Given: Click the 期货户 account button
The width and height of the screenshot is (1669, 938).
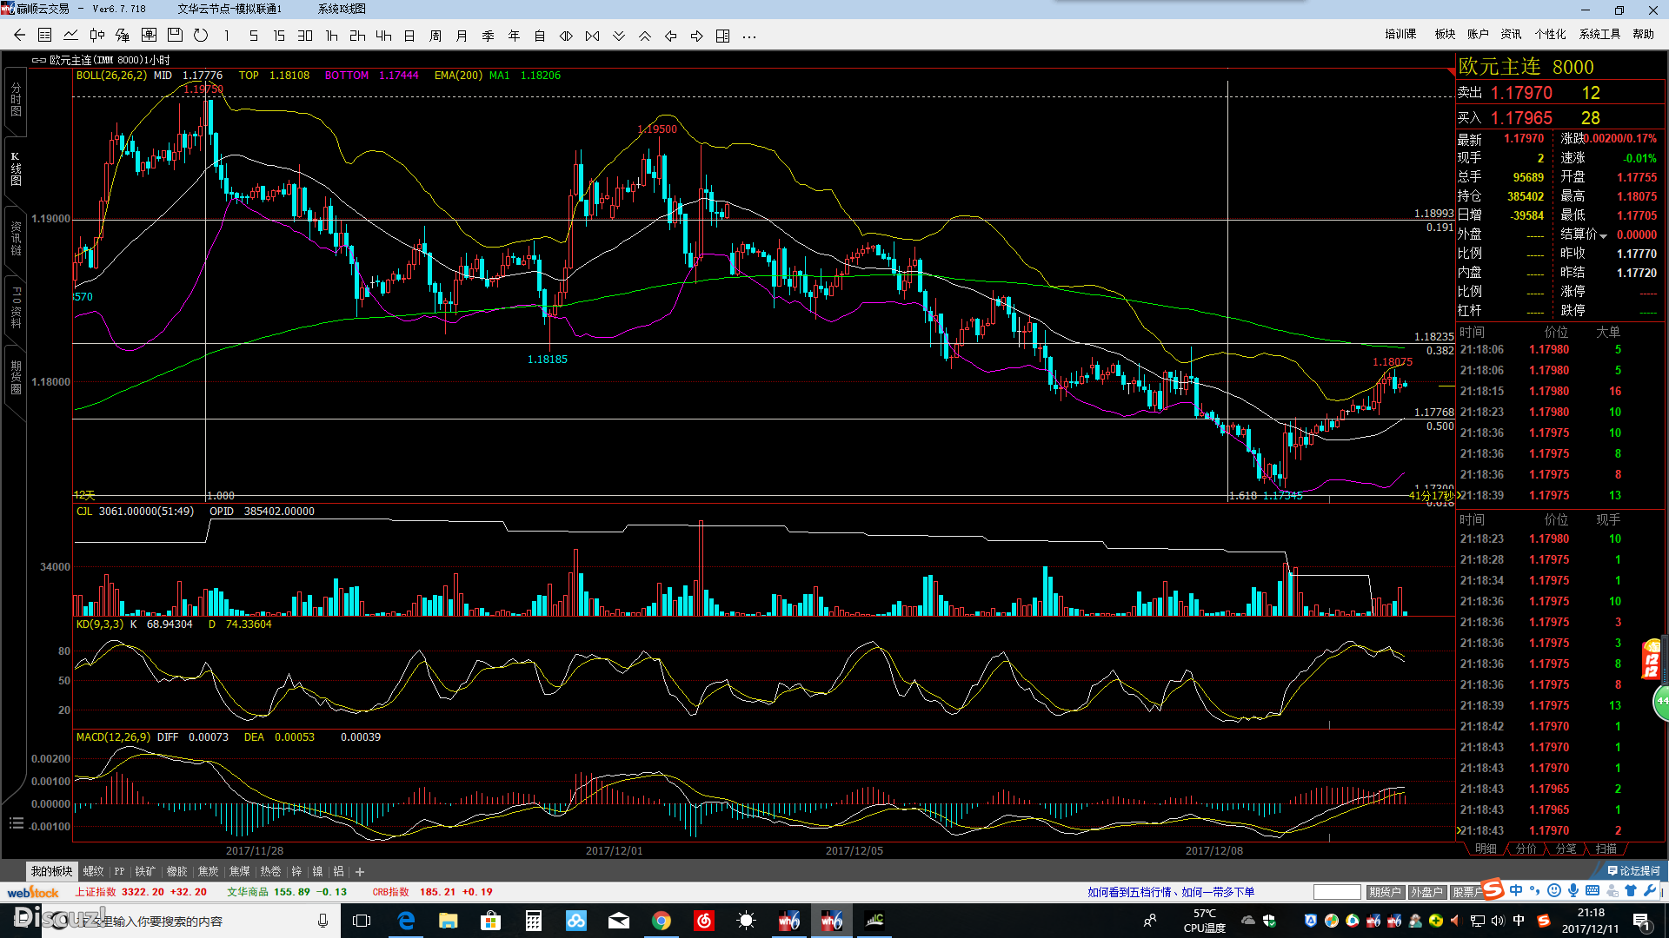Looking at the screenshot, I should tap(1385, 892).
